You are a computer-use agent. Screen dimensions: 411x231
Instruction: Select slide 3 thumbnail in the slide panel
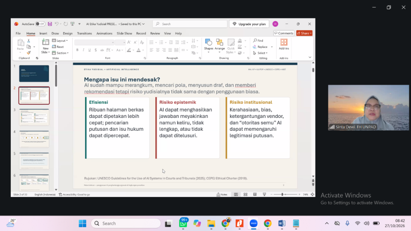click(34, 118)
